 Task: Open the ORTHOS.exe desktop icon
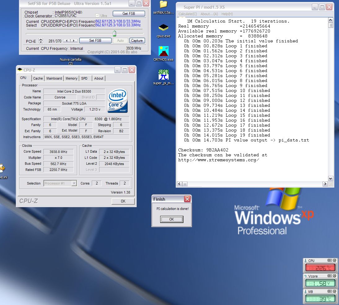tap(163, 54)
